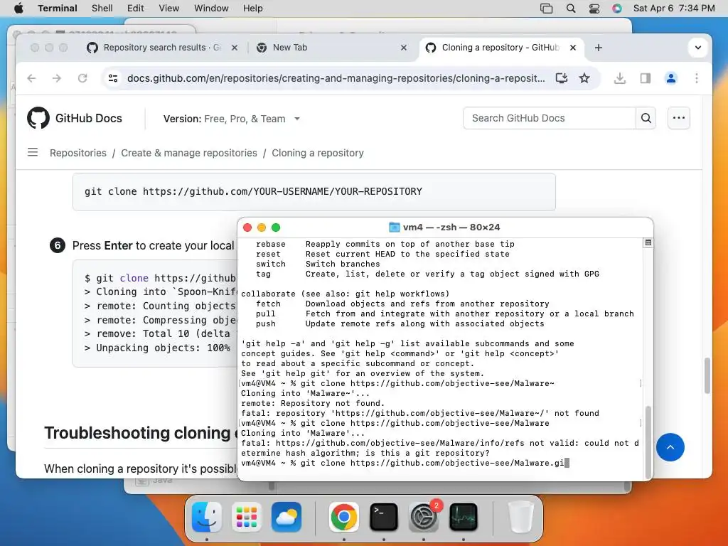Open the Window menu
The image size is (728, 546).
(x=211, y=9)
